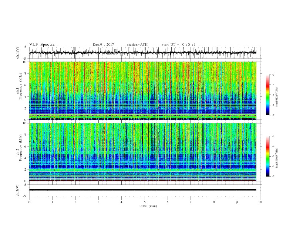Click time-axis tick label "3"
The height and width of the screenshot is (227, 293).
pos(98,202)
